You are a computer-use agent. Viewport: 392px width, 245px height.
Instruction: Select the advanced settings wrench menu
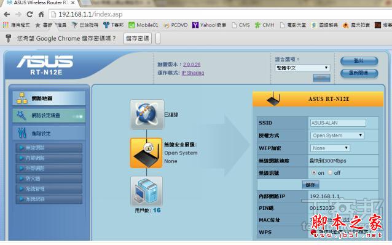coord(49,133)
